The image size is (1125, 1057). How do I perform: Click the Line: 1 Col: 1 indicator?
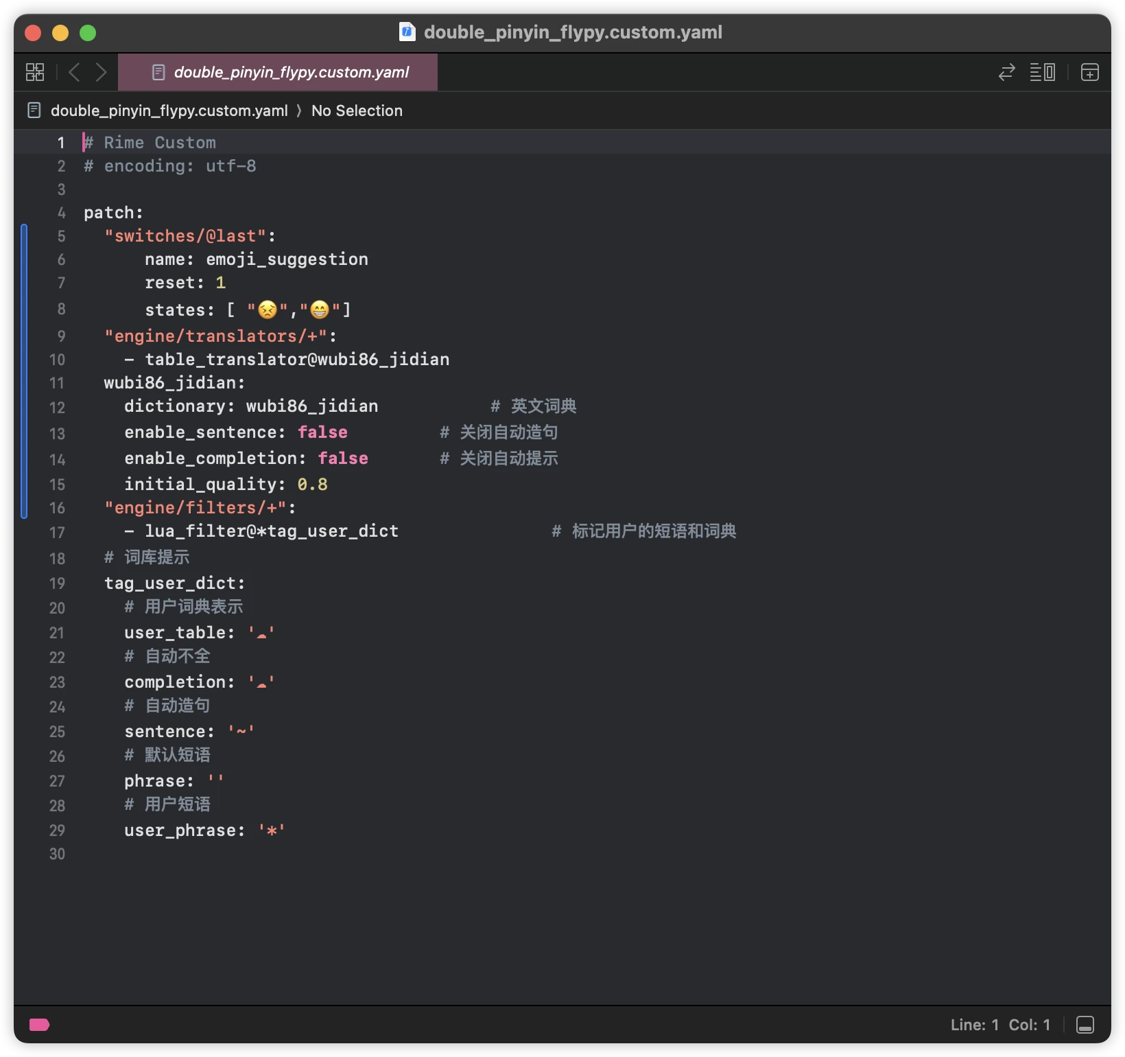[x=1000, y=1025]
